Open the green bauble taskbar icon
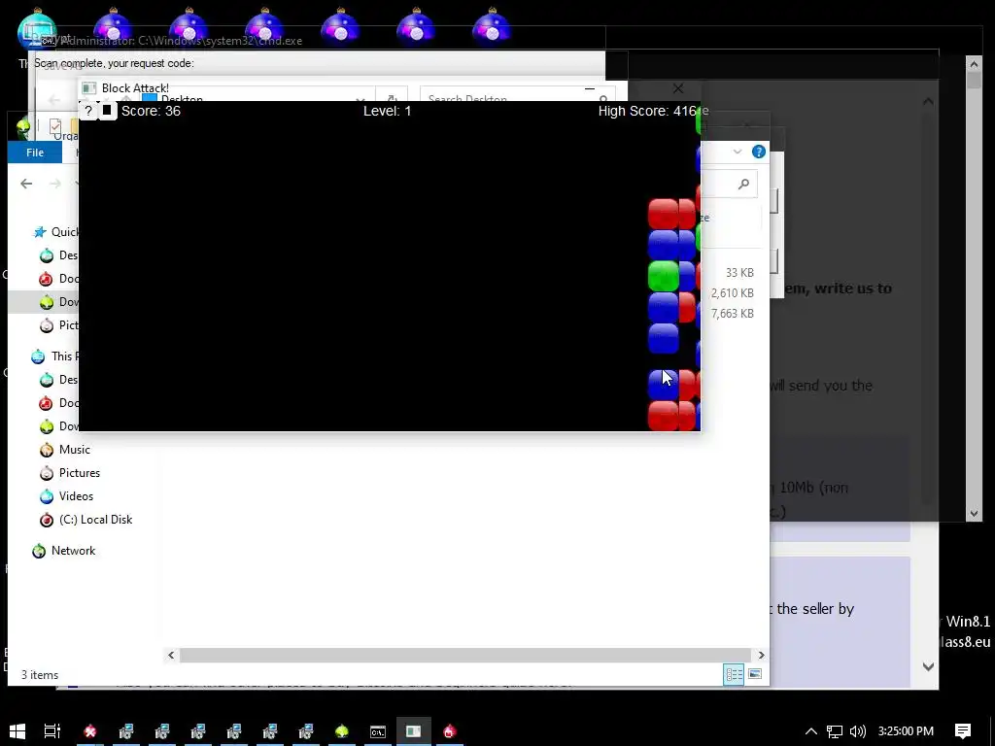This screenshot has width=995, height=746. (342, 731)
